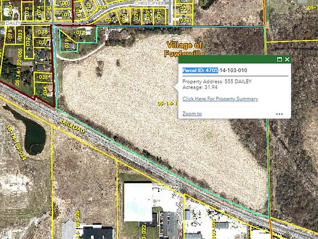Select parcel -019 outlined in cyan
This screenshot has height=239, width=318.
point(67,44)
